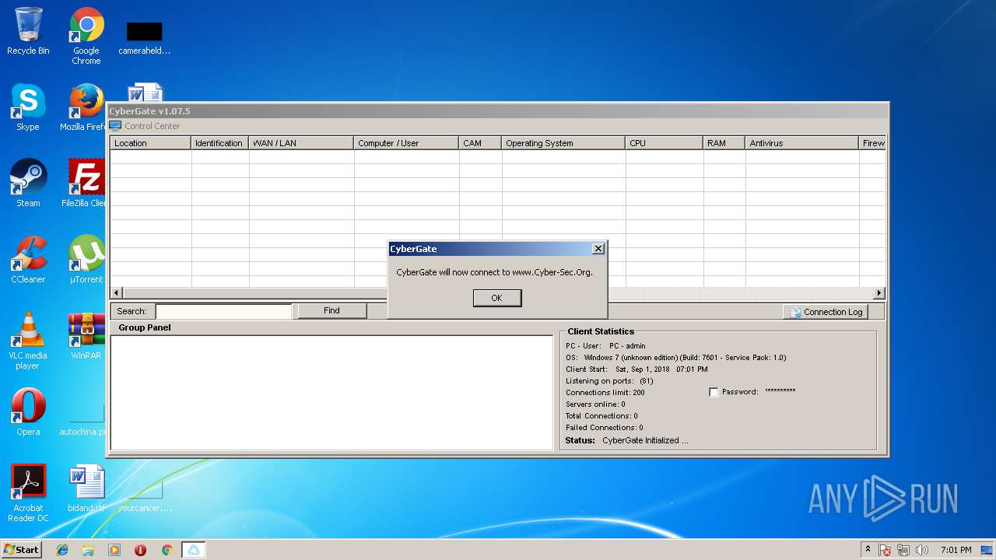Open the Connection Log
The height and width of the screenshot is (560, 996).
click(x=826, y=312)
